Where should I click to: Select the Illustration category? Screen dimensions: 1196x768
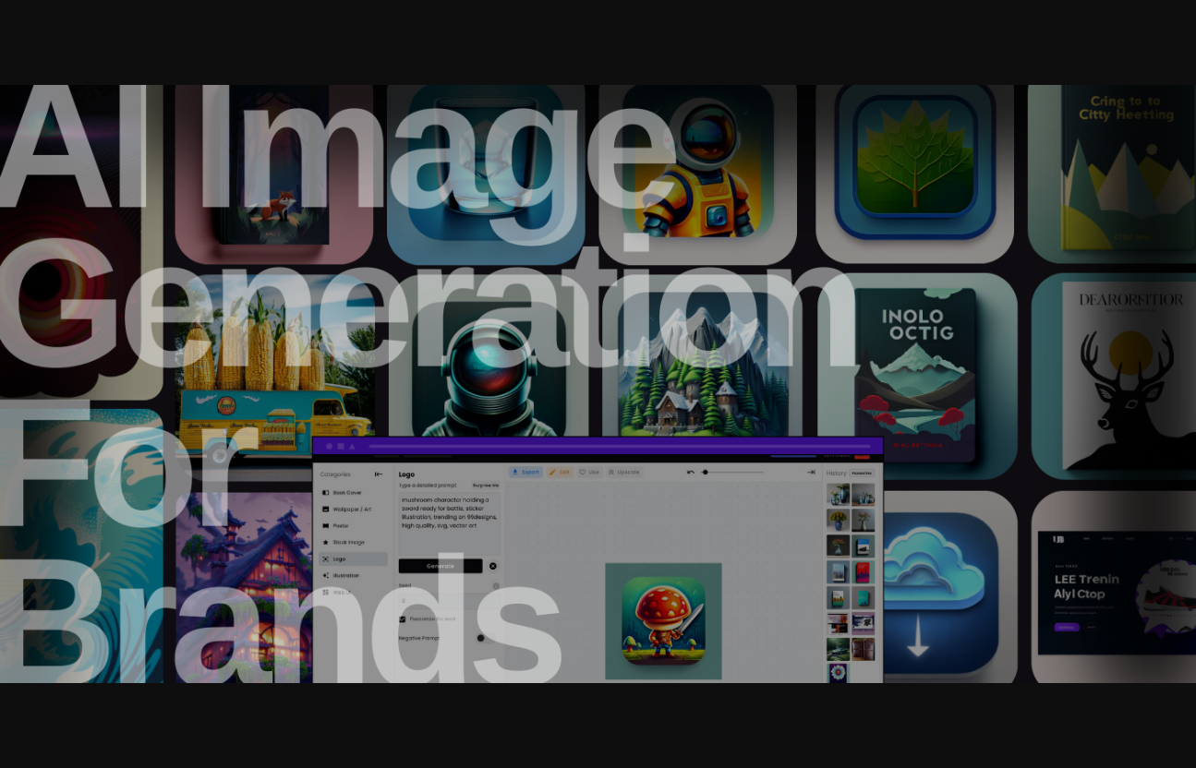345,576
